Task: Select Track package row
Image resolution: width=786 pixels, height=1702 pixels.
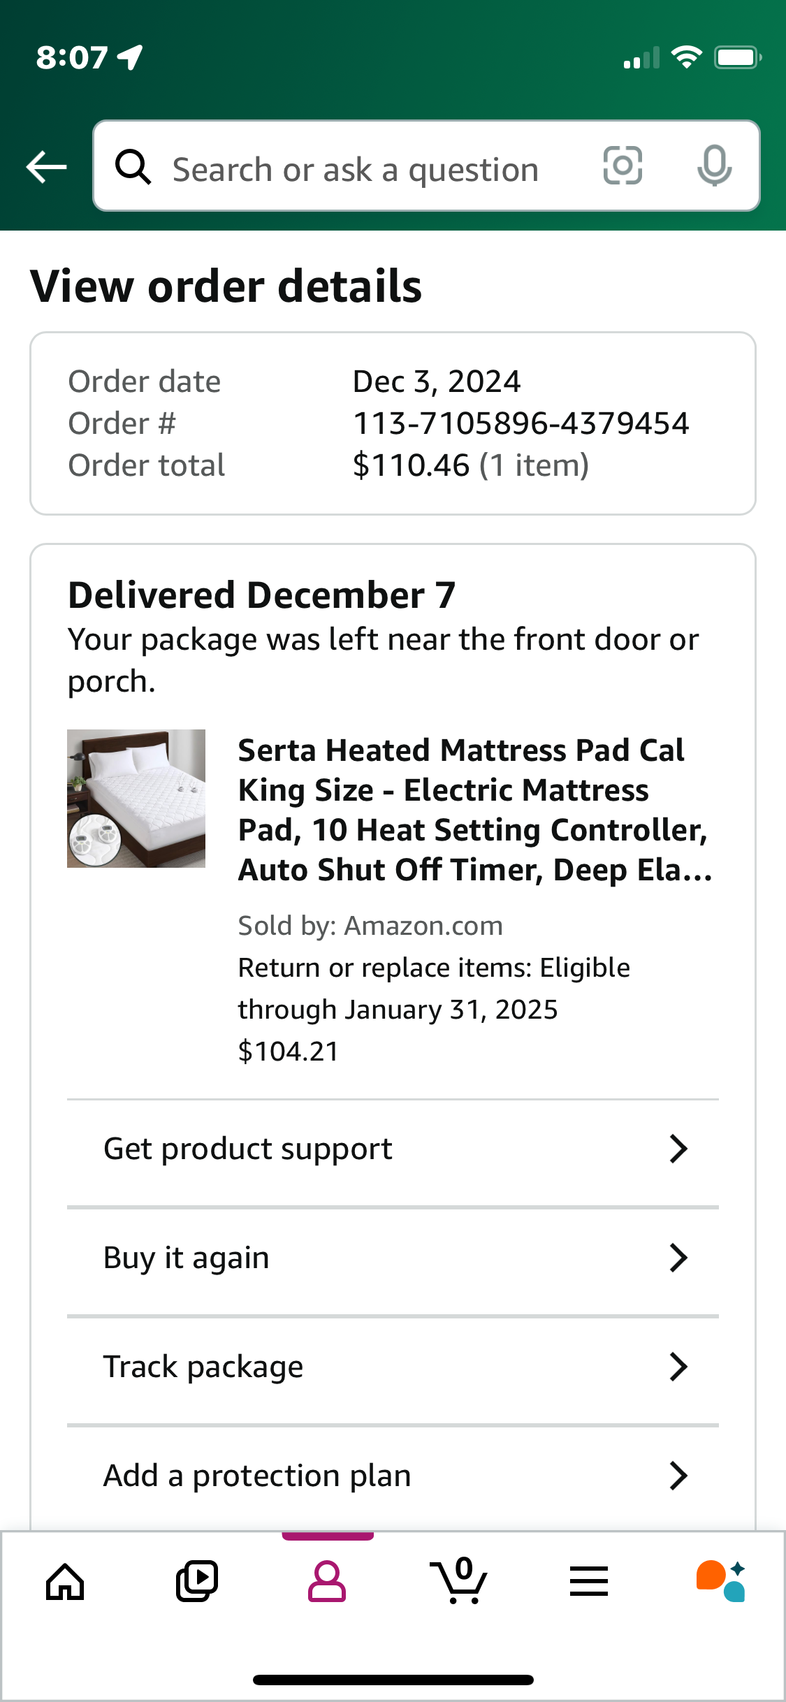Action: (x=393, y=1367)
